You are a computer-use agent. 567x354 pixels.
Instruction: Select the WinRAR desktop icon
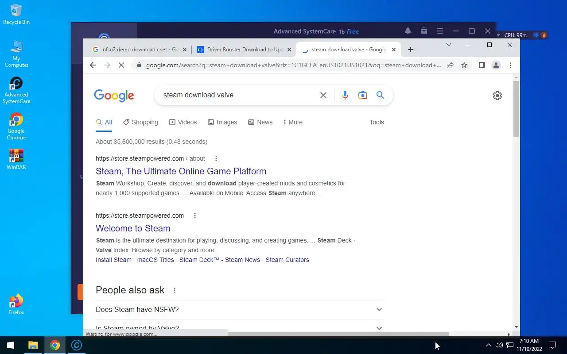coord(16,159)
